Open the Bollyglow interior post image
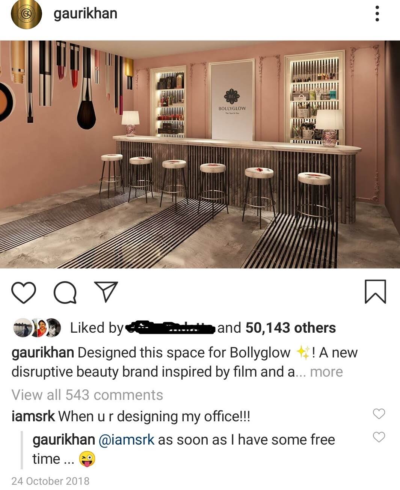Screen dimensions: 400x490 tap(200, 154)
